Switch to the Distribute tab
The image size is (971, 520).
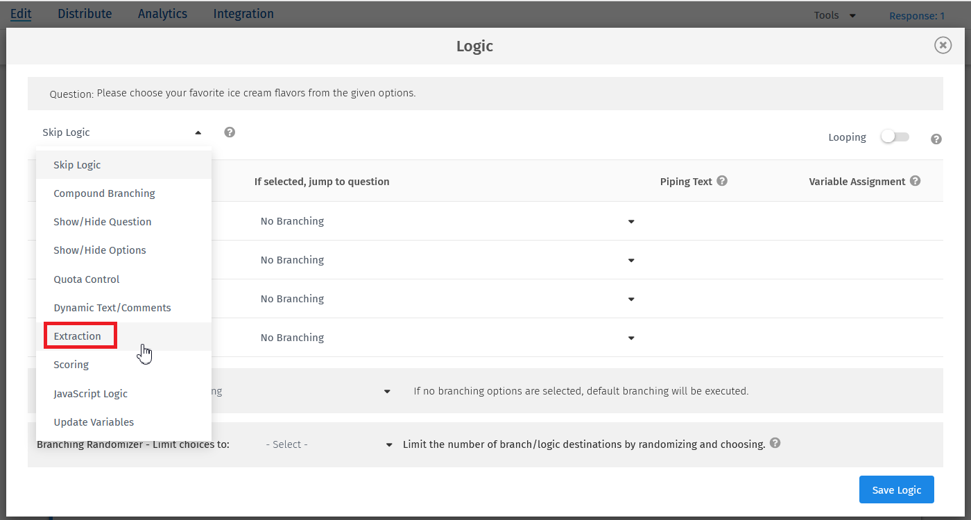pos(85,13)
